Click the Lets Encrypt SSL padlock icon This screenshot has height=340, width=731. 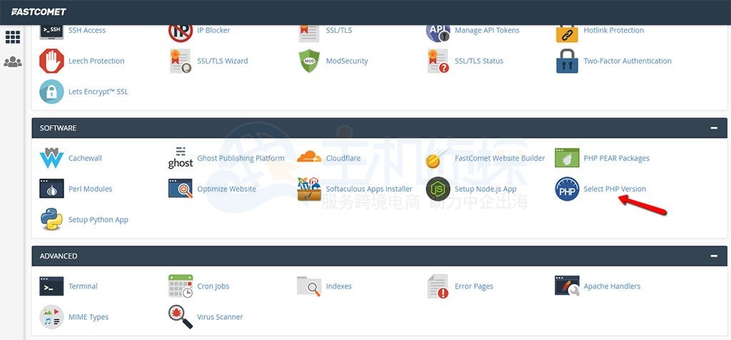51,92
